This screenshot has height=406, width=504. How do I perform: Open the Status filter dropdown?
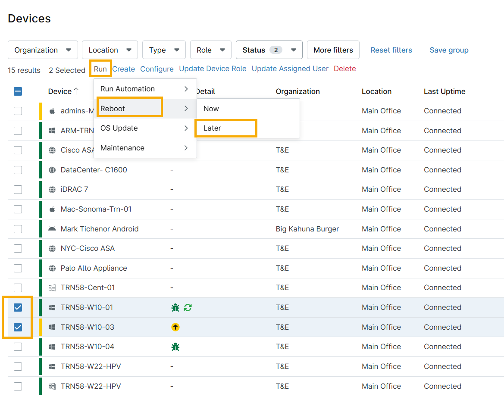click(x=269, y=50)
